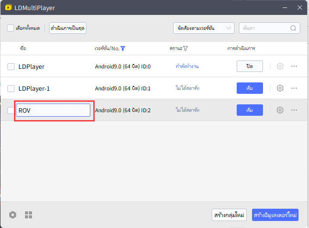Close the running LDPlayer instance
Screen dimensions: 309x228
250,66
